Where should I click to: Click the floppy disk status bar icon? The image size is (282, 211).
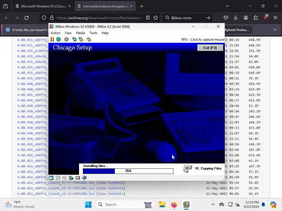[51, 178]
